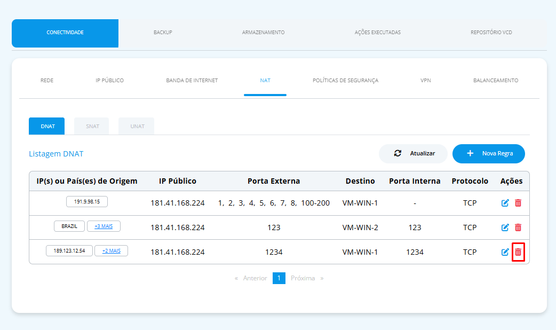Go to the IP Público tab
556x330 pixels.
(x=109, y=81)
